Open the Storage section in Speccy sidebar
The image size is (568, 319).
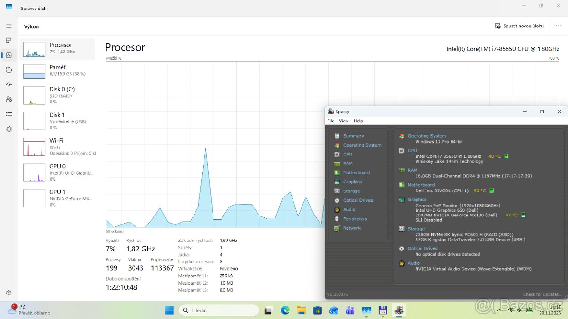coord(351,191)
